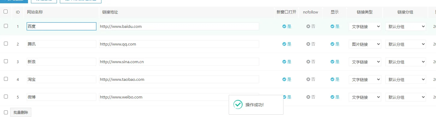Focus the site name field containing 腾讯
Viewport: 436px width, 129px height.
[61, 44]
